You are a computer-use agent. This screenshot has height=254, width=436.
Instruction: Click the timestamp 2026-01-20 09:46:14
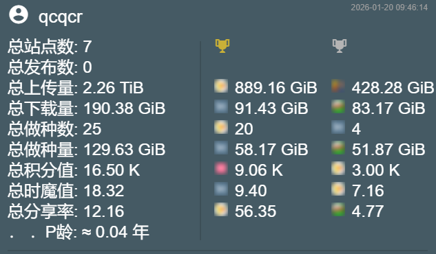389,8
